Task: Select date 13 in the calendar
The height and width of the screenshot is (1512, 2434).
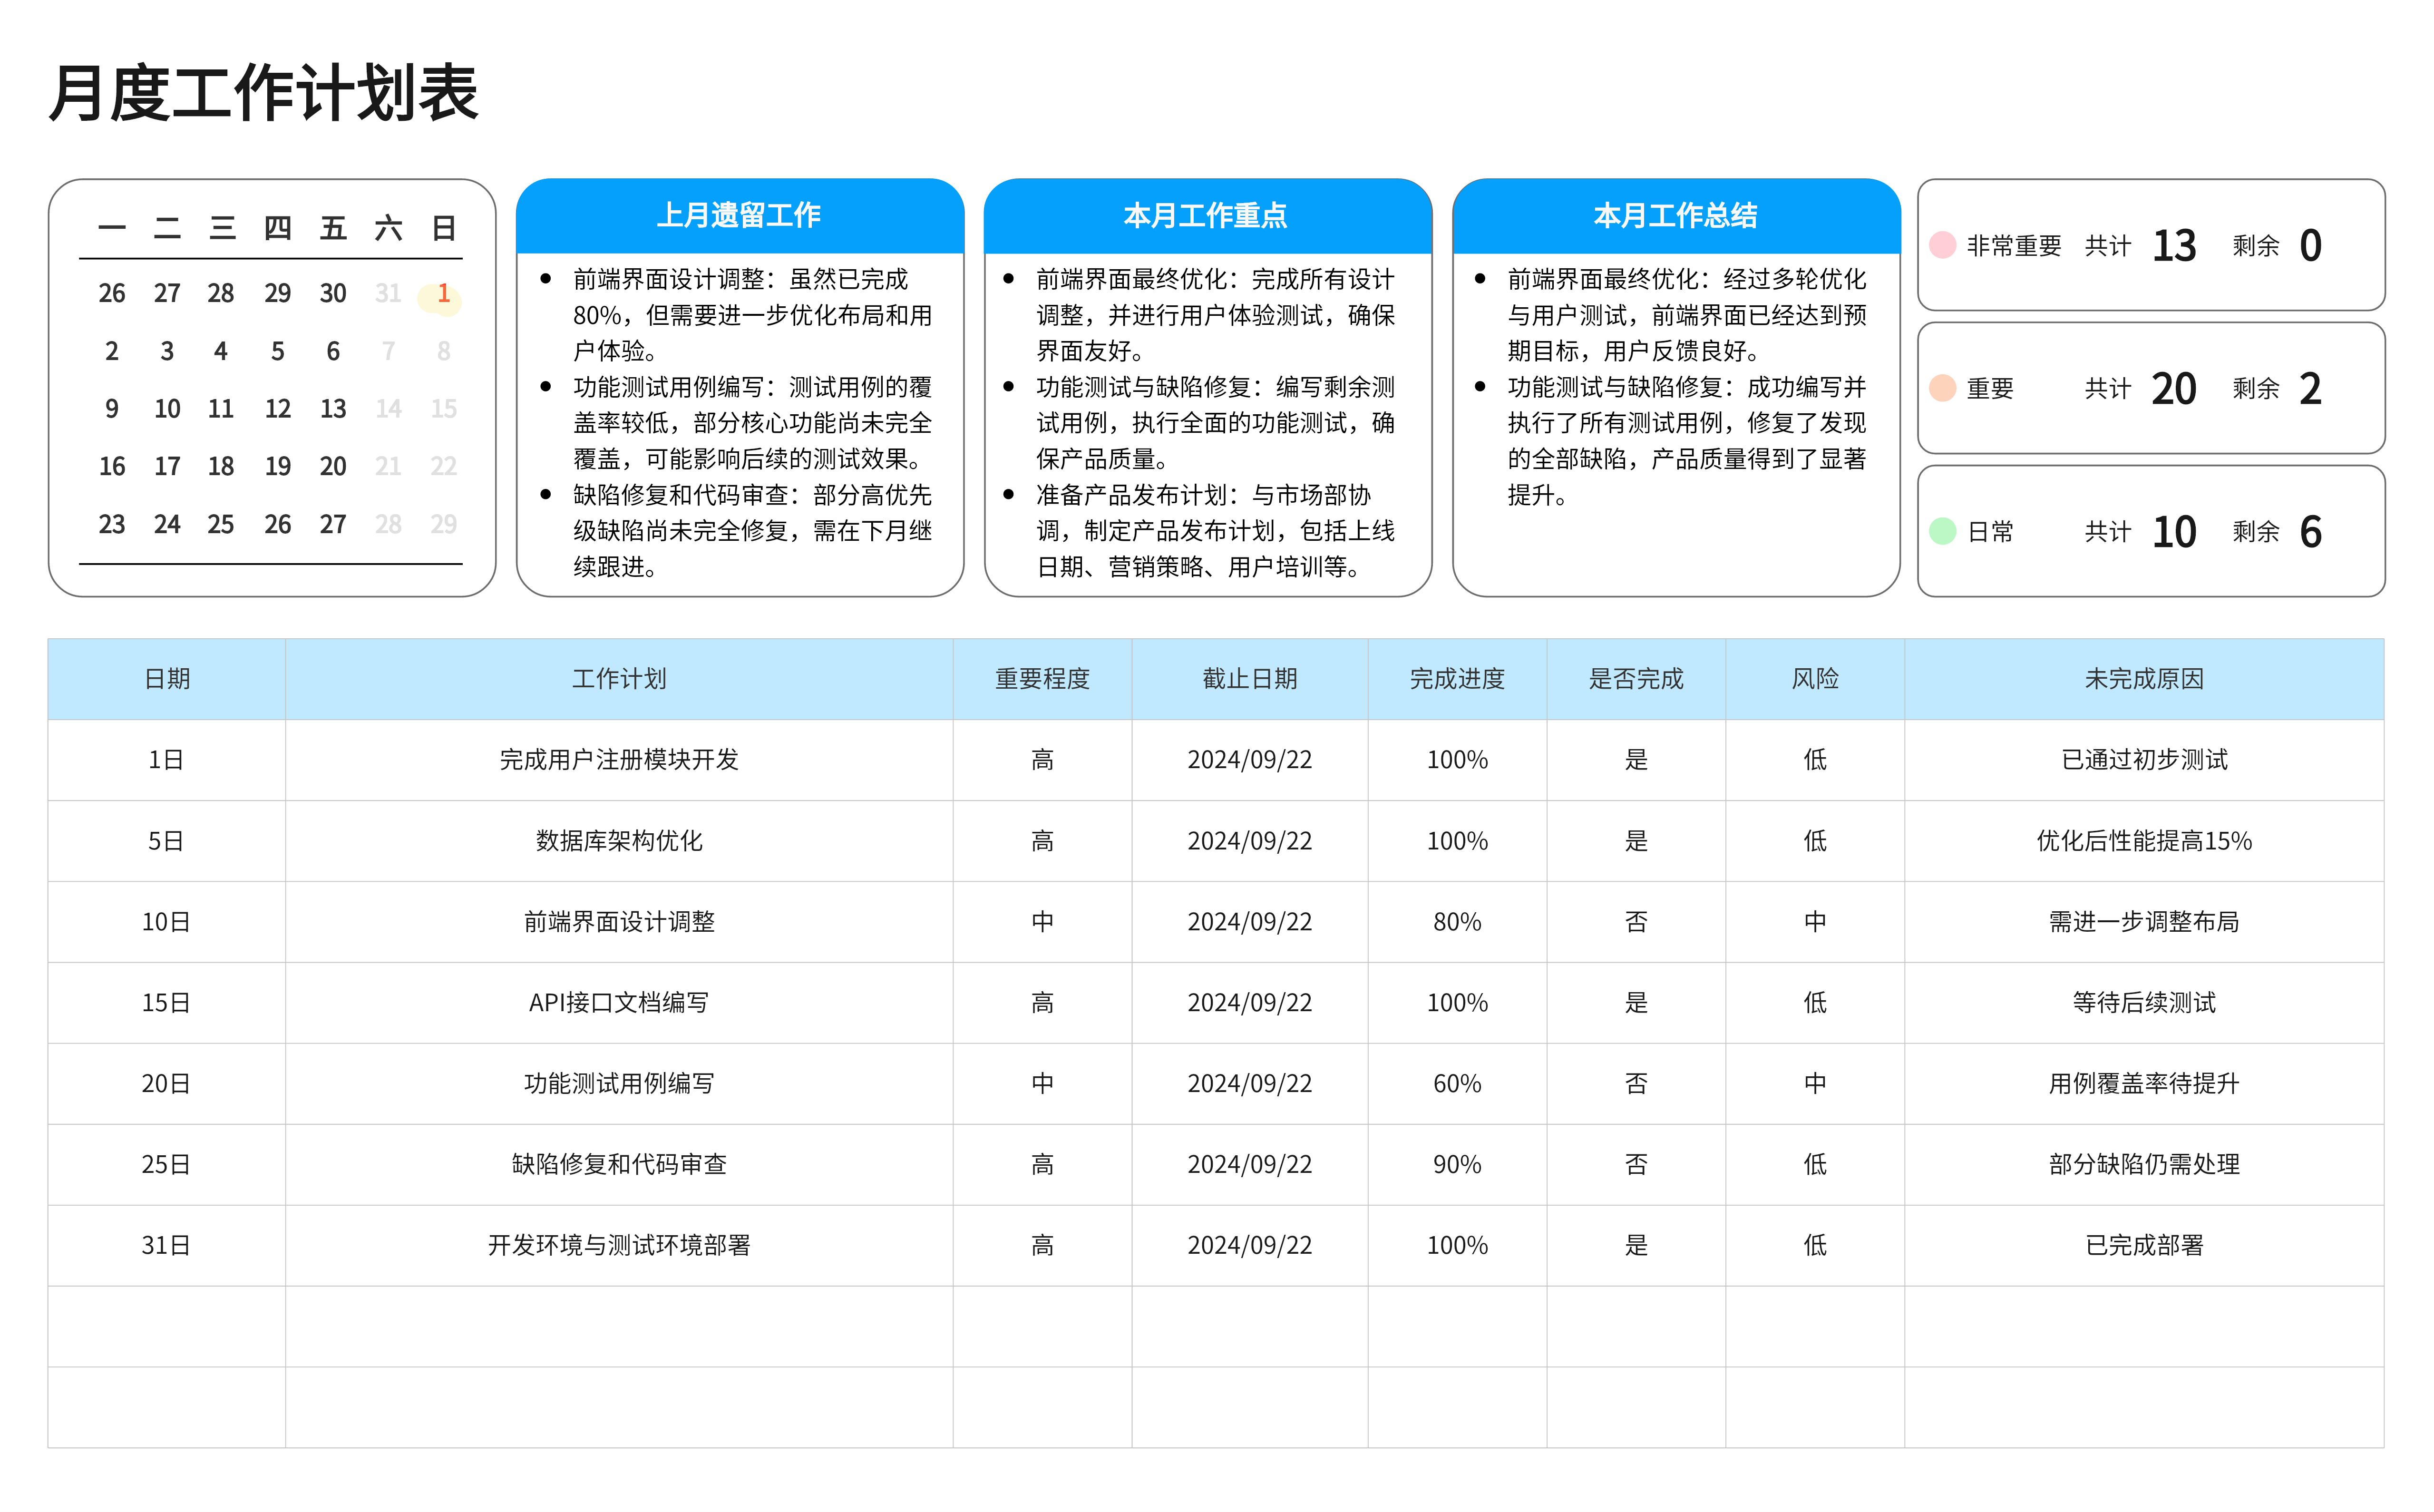Action: point(333,408)
